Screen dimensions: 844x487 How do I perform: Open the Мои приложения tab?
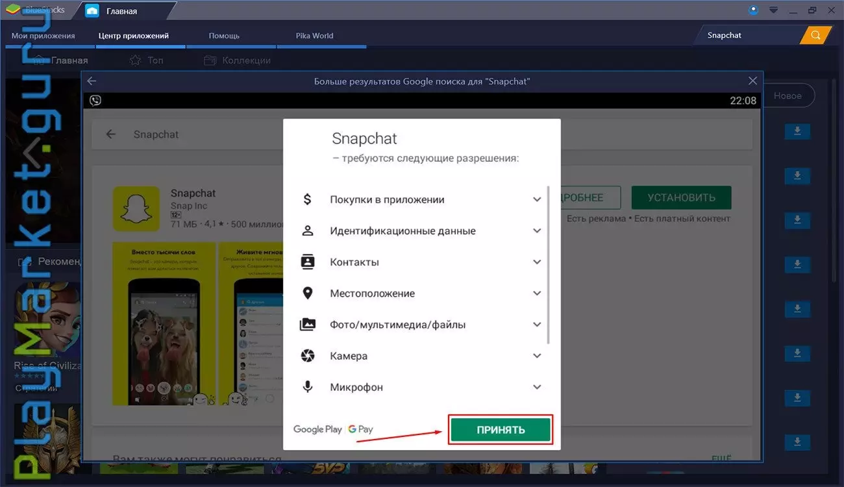coord(43,36)
